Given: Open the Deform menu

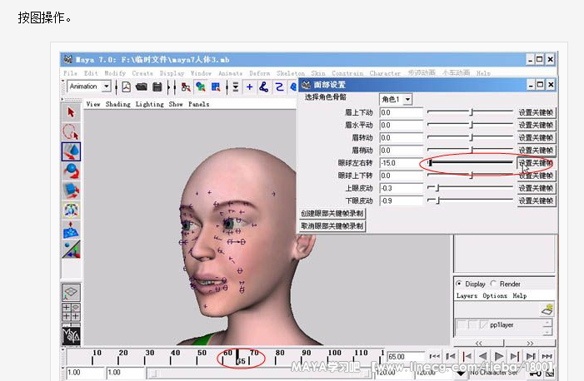Looking at the screenshot, I should (260, 73).
